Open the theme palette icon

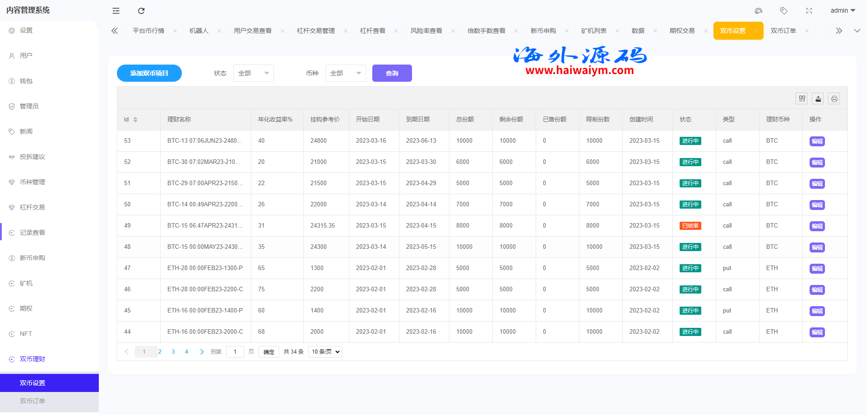[x=759, y=11]
